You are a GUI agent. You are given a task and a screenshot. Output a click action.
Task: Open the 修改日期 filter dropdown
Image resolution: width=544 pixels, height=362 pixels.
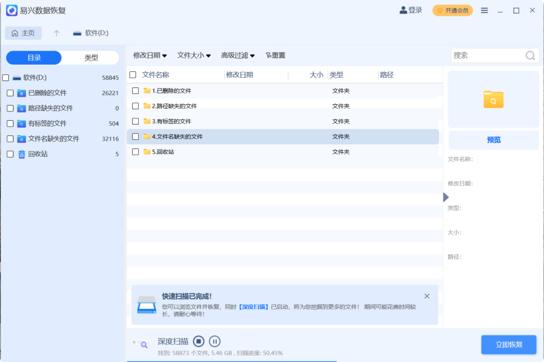click(x=149, y=55)
